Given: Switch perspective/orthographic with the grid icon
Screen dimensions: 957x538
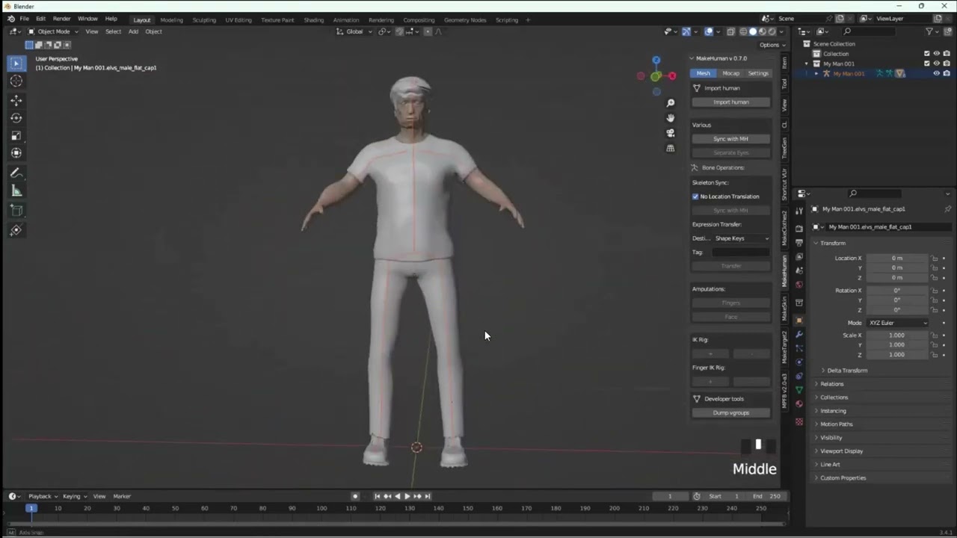Looking at the screenshot, I should coord(671,148).
